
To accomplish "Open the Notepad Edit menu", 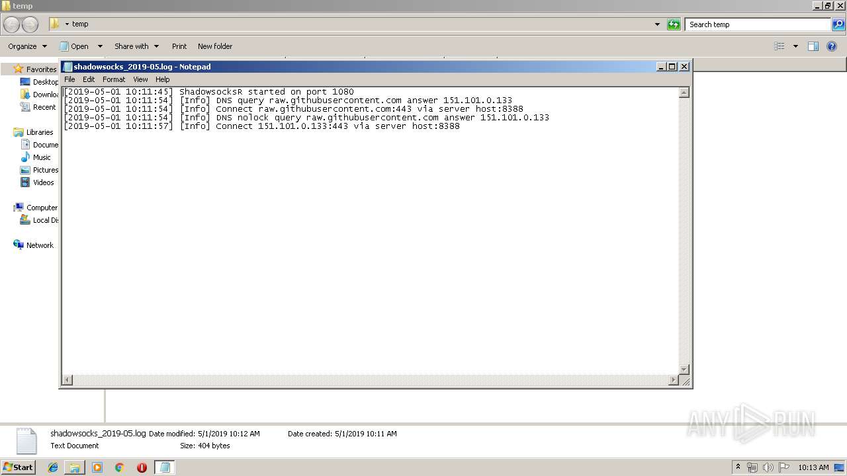I will (x=89, y=79).
